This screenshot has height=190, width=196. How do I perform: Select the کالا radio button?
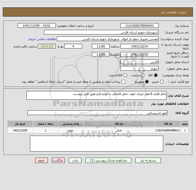[156, 75]
